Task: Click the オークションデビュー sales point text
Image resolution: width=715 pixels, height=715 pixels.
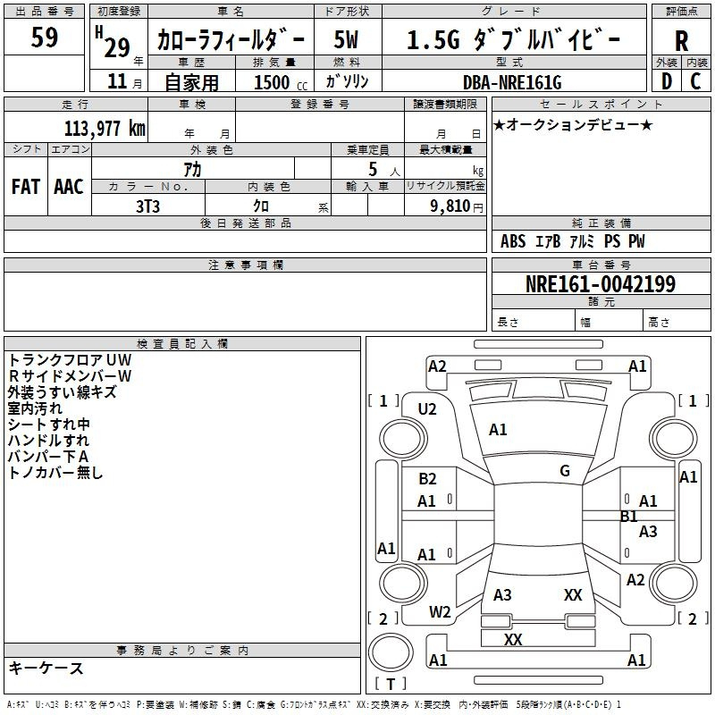Action: 572,124
